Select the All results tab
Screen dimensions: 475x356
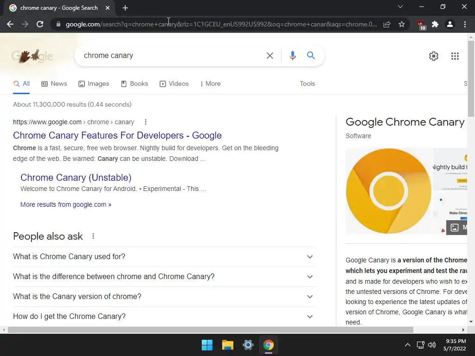[x=21, y=84]
